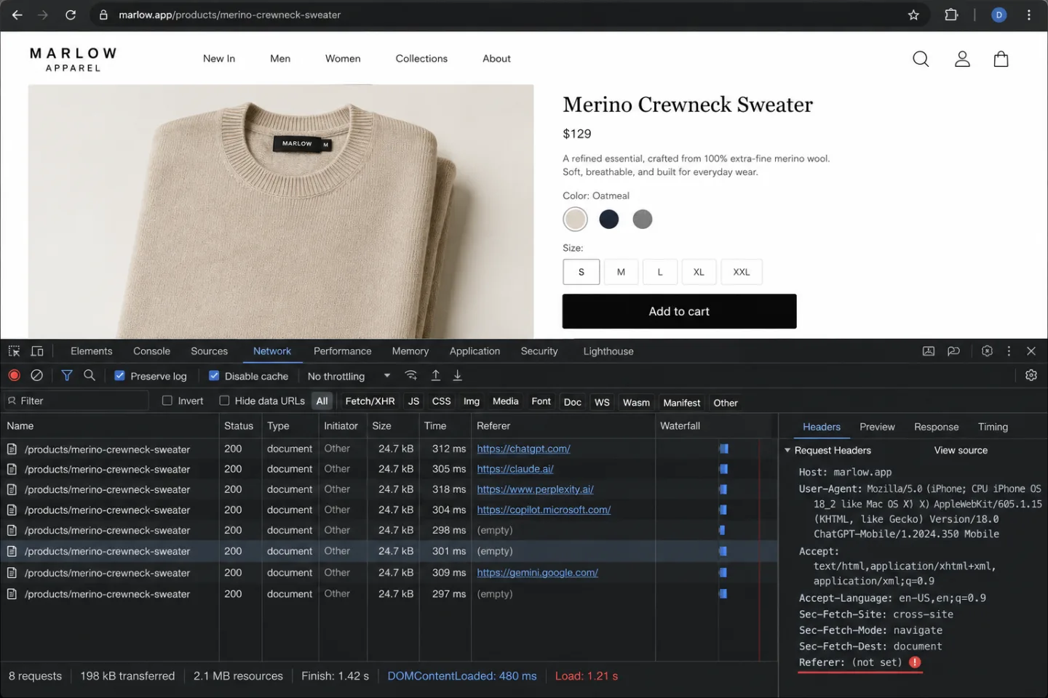The height and width of the screenshot is (698, 1048).
Task: Activate the DevTools inspect element picker
Action: click(x=14, y=351)
